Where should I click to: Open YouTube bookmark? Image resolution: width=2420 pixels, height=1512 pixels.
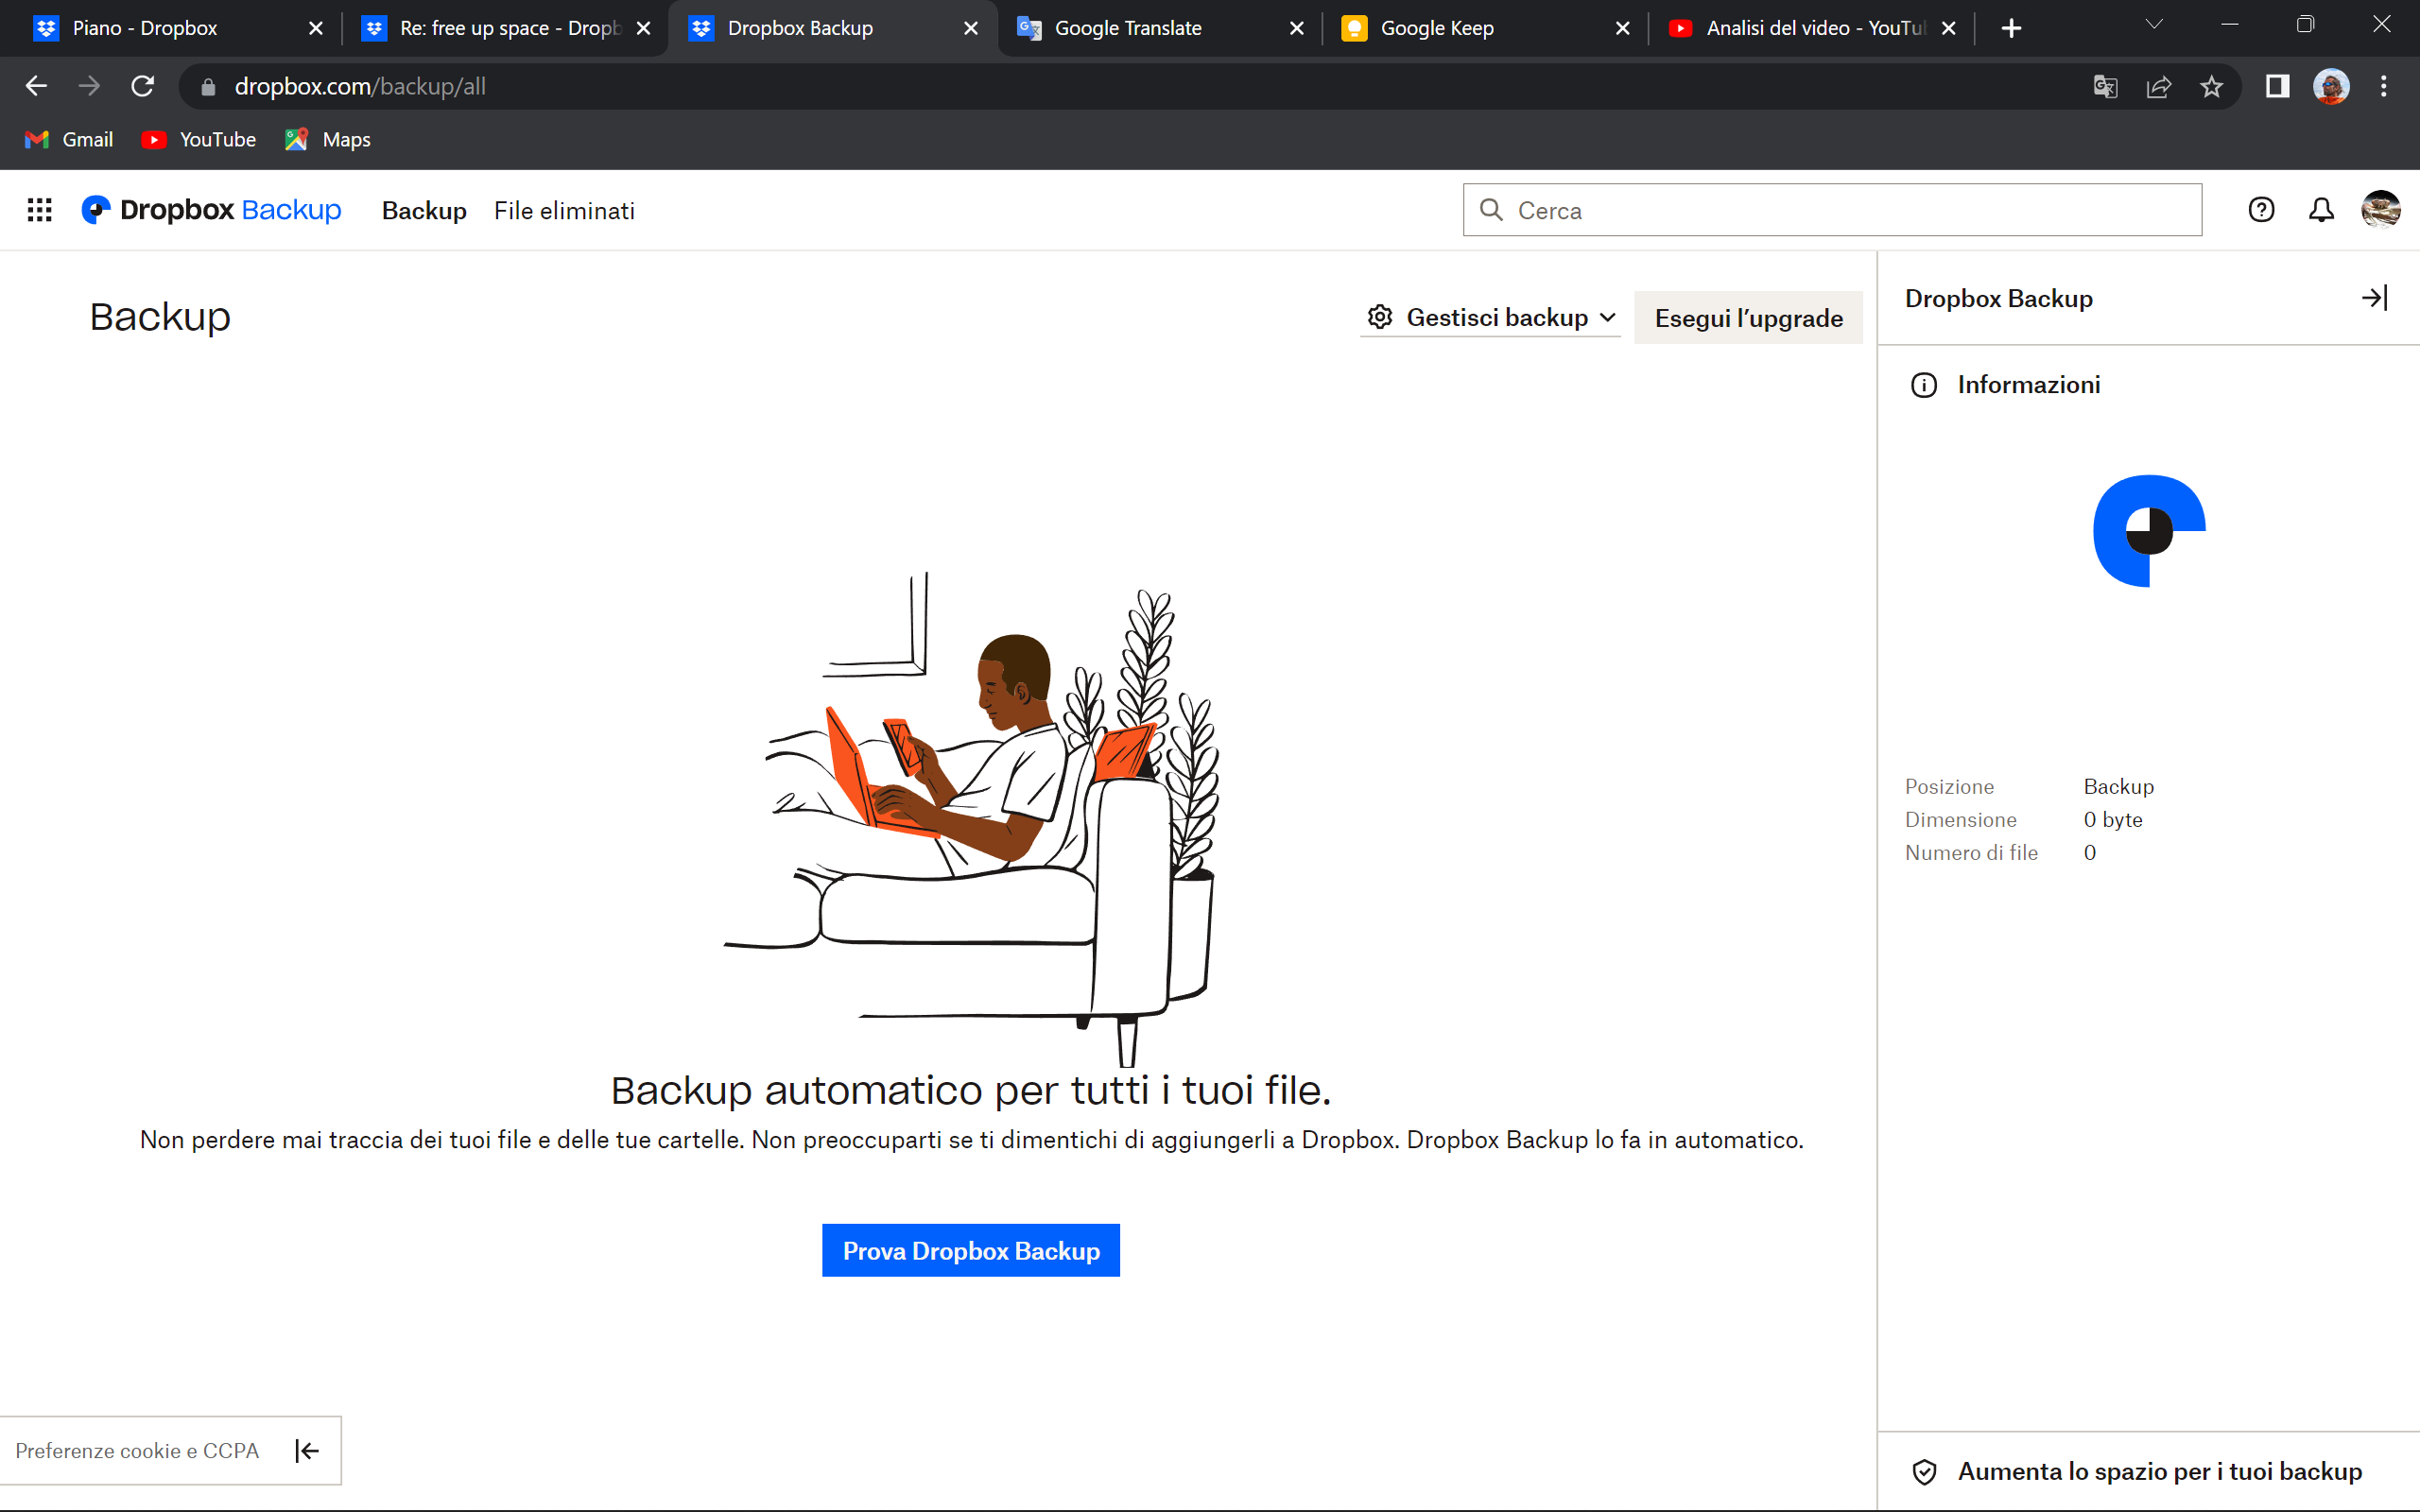tap(199, 140)
